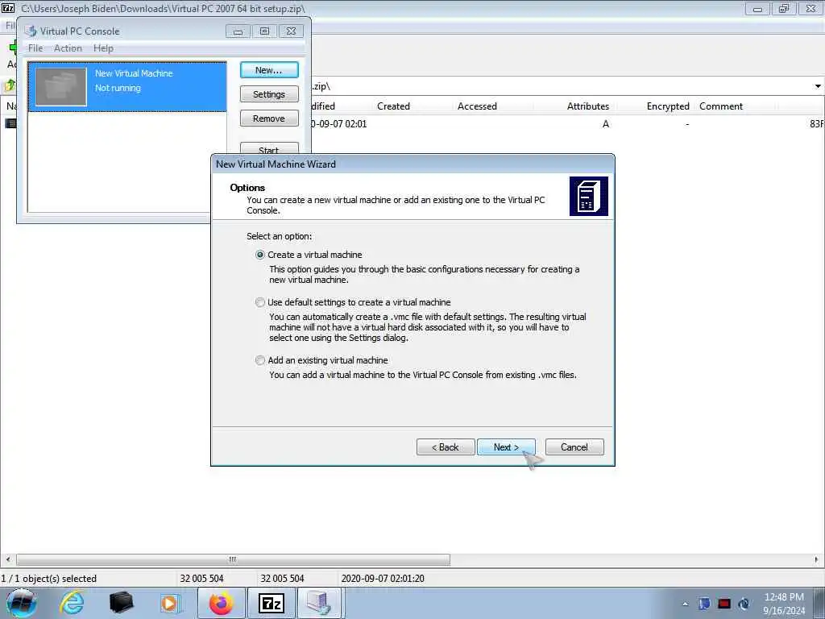This screenshot has width=825, height=619.
Task: Click the 7-Zip horizontal scrollbar thumb
Action: pyautogui.click(x=233, y=559)
